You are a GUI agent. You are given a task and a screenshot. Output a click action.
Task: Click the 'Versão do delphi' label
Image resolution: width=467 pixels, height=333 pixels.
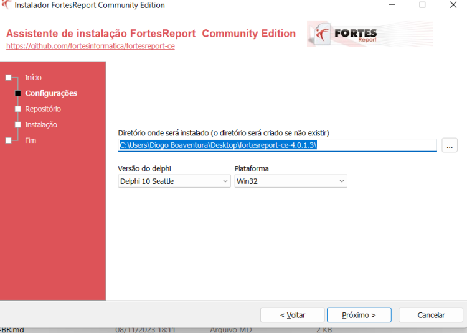coord(144,169)
